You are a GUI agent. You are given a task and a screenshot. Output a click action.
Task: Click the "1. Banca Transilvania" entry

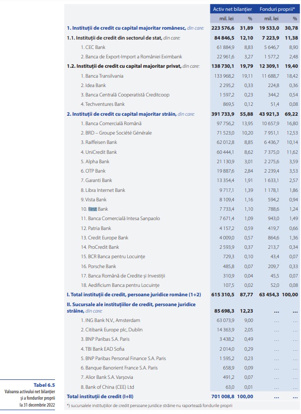click(102, 76)
